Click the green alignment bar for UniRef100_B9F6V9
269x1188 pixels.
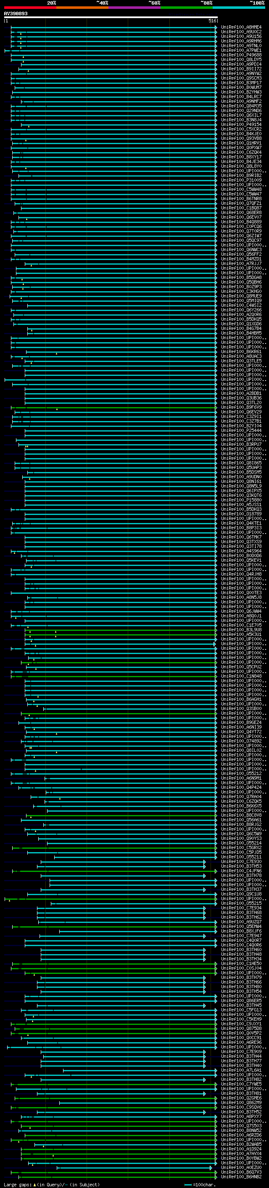(114, 407)
